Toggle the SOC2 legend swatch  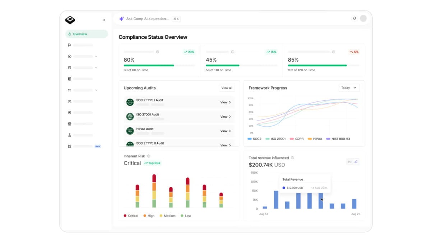click(x=250, y=139)
